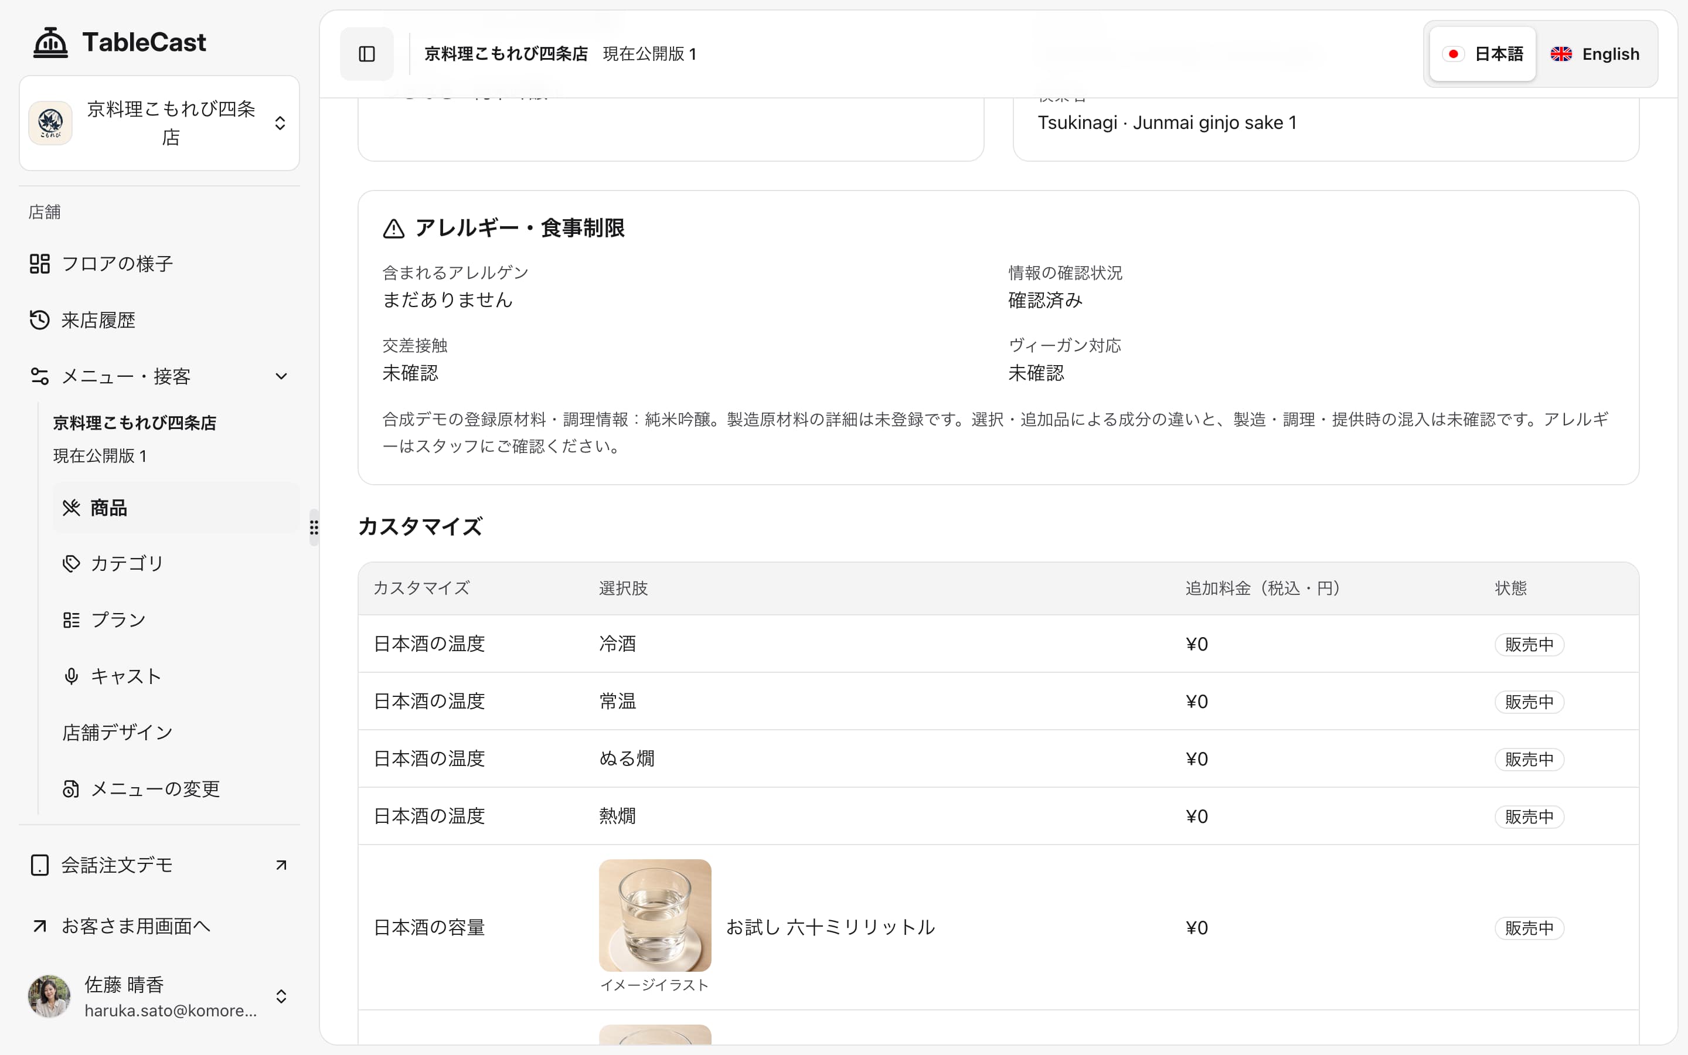Click the 会話注文デモ tablet icon
1688x1055 pixels.
pyautogui.click(x=40, y=865)
